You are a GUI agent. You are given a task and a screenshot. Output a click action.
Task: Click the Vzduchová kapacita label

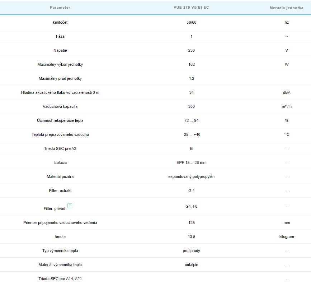[x=60, y=106]
